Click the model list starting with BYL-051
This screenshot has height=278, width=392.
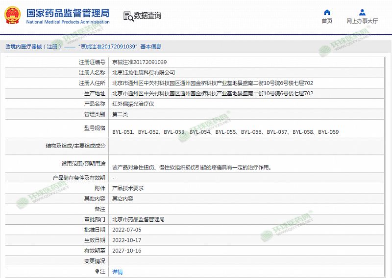pyautogui.click(x=225, y=132)
